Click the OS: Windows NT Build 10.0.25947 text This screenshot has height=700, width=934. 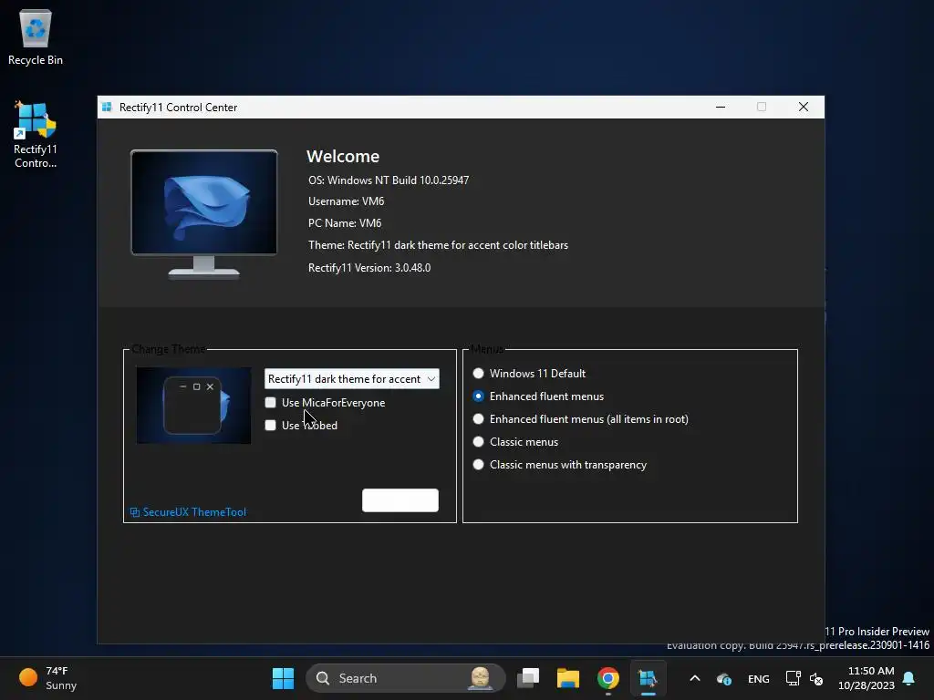(389, 180)
